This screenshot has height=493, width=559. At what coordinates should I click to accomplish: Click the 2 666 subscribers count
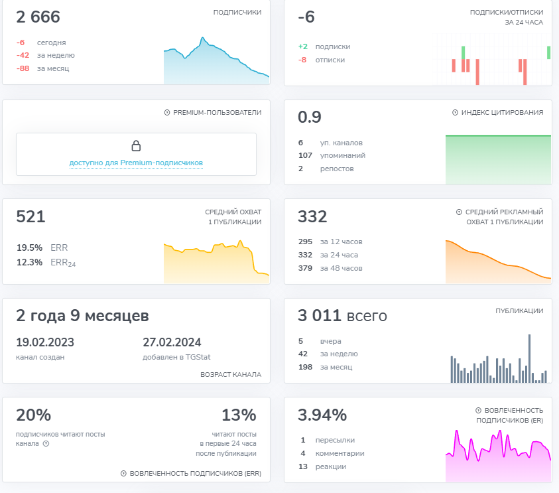(x=38, y=17)
